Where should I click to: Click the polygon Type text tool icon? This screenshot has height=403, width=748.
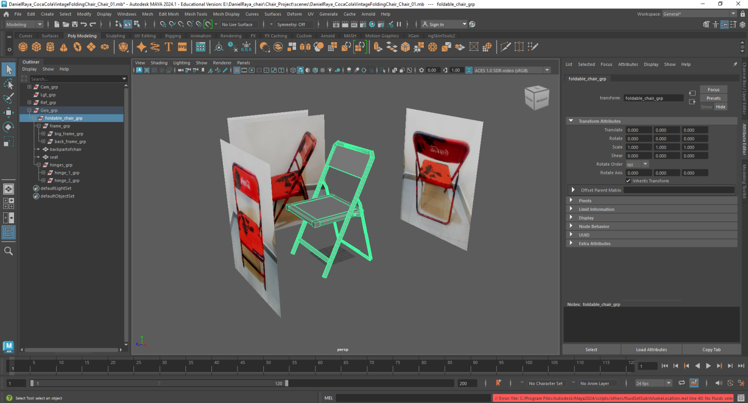168,47
